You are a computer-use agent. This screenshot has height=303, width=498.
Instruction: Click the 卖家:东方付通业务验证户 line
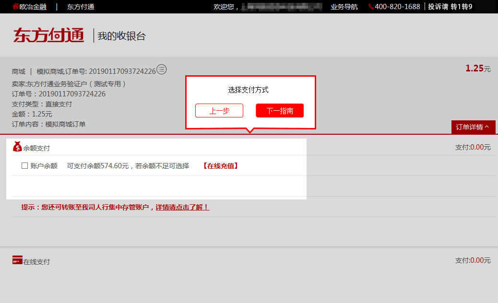[x=69, y=84]
